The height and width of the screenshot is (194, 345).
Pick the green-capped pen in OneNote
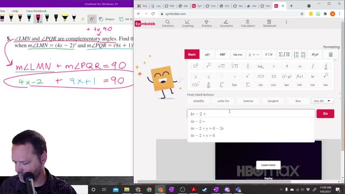coord(47,18)
